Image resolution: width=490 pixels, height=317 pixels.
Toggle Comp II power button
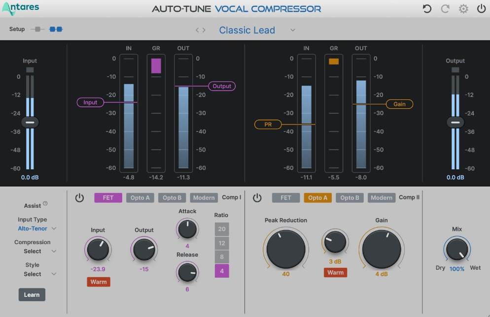257,197
